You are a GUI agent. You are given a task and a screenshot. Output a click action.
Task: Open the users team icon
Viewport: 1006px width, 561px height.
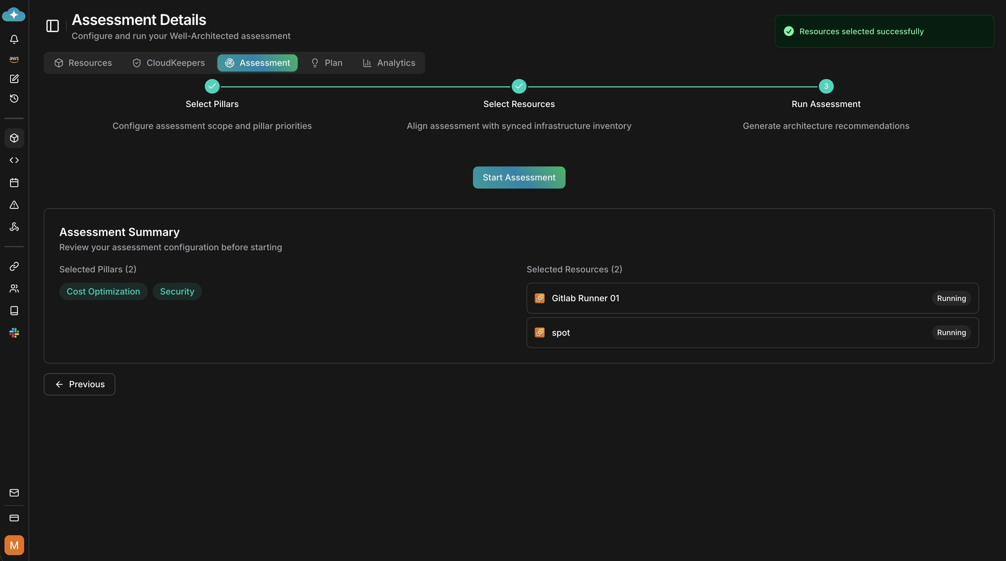(14, 289)
